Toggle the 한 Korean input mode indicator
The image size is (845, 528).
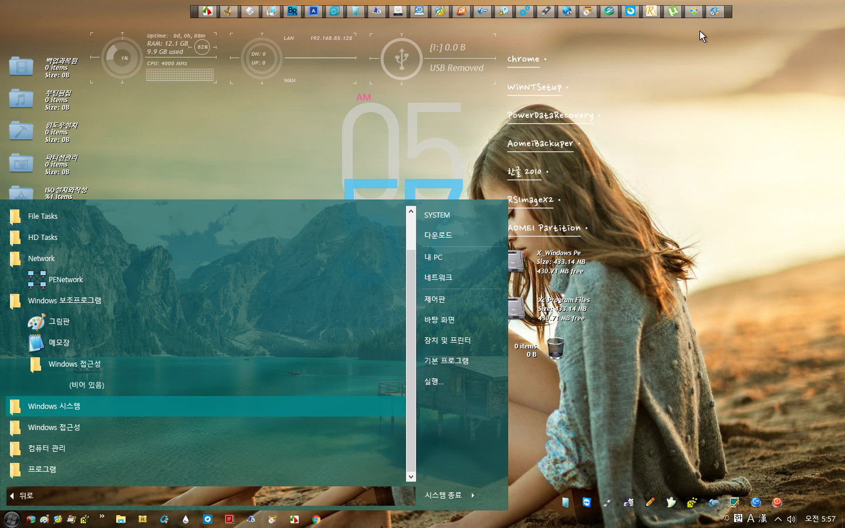click(x=738, y=519)
